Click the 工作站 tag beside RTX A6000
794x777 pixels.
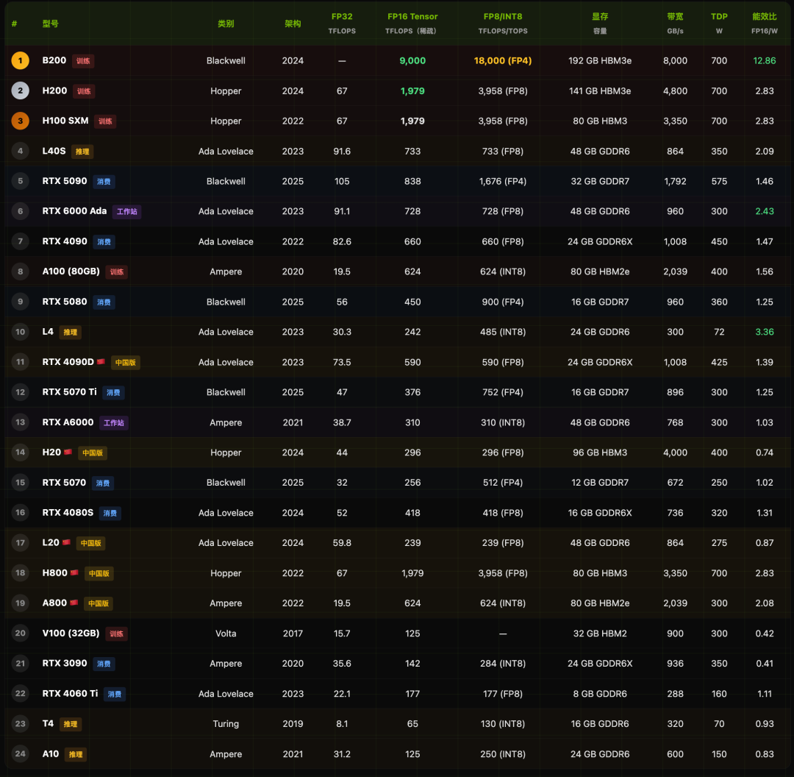click(x=114, y=422)
